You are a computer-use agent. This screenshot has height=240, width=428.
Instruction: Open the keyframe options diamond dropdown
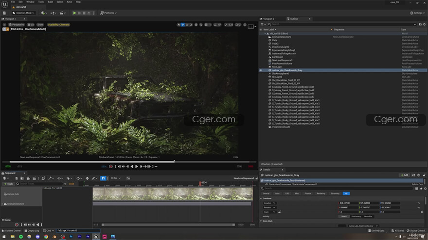pyautogui.click(x=79, y=178)
